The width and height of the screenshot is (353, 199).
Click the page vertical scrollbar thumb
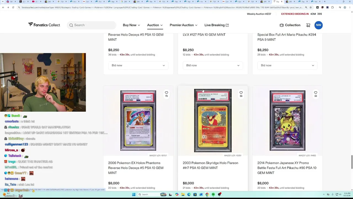[x=351, y=162]
